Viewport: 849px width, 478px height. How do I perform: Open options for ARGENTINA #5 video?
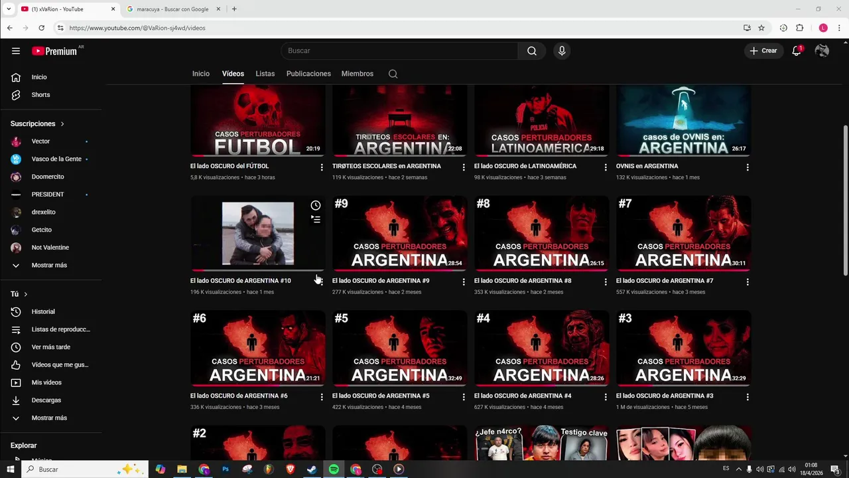pos(464,397)
